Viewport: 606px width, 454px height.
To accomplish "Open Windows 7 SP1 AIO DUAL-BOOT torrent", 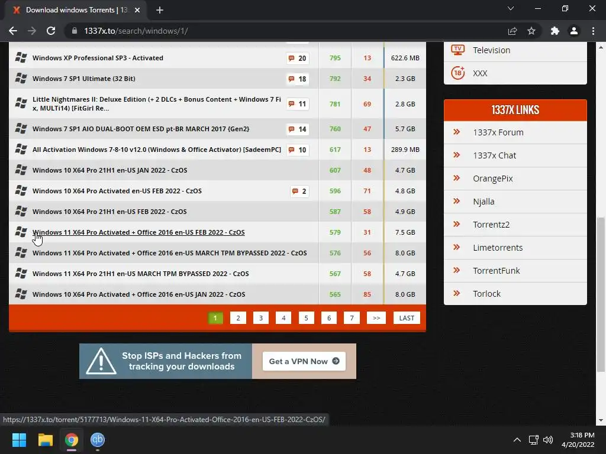I will (x=141, y=129).
